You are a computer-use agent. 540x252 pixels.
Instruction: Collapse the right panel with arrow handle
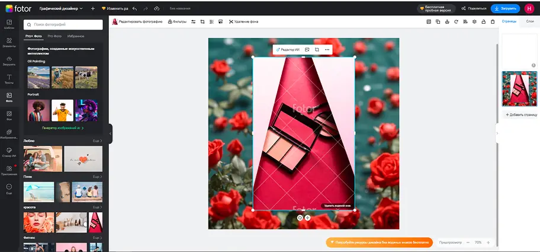(497, 133)
